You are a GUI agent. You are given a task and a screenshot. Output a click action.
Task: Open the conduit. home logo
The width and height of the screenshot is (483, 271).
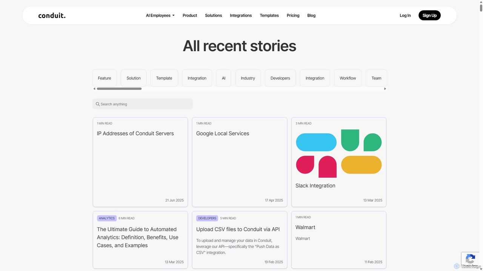click(x=52, y=15)
